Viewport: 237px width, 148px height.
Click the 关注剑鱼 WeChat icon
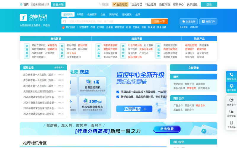click(231, 112)
